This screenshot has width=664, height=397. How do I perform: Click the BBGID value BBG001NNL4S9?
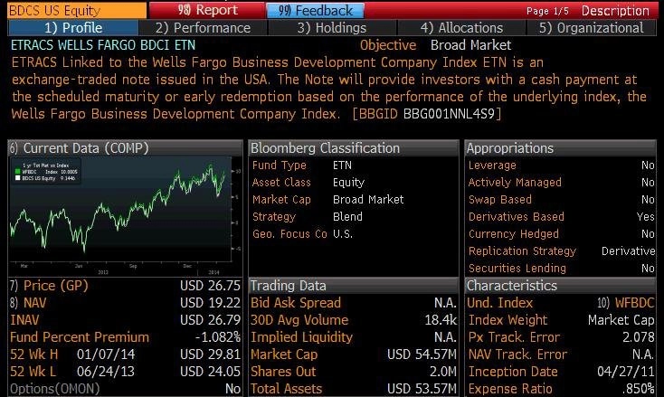tap(449, 114)
